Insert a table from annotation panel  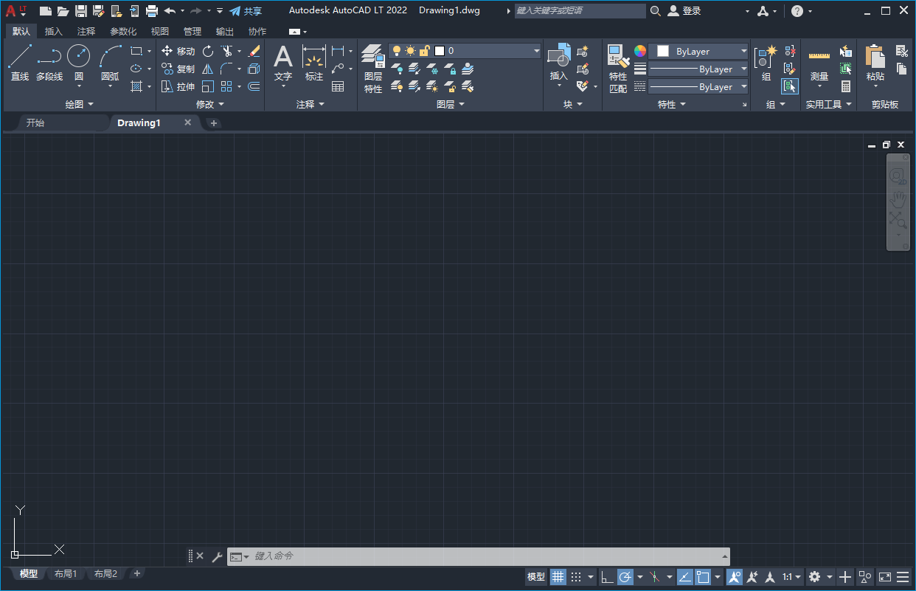point(338,86)
